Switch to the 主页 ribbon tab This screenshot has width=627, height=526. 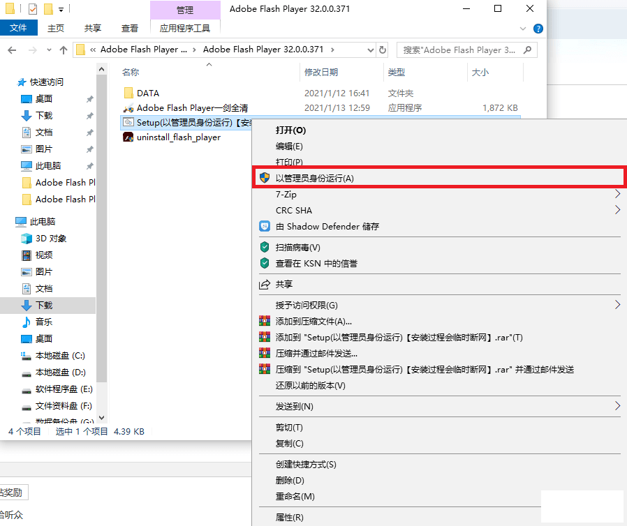(x=56, y=29)
